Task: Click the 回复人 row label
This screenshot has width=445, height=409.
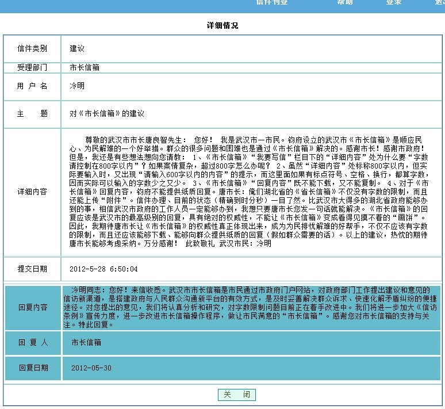Action: (33, 342)
